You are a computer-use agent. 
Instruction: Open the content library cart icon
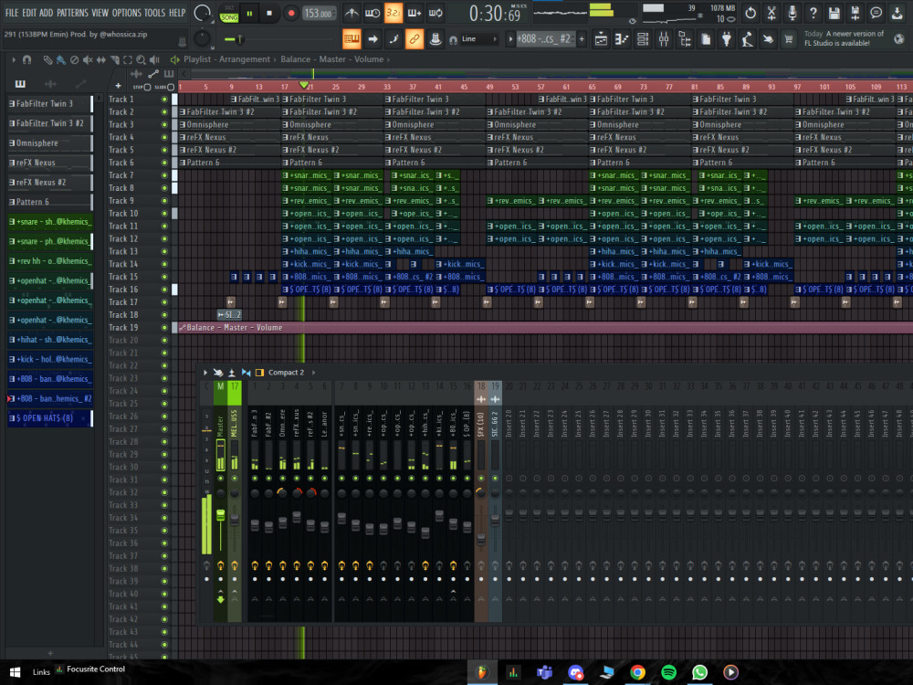[789, 39]
